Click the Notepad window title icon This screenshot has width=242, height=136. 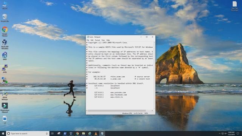pos(88,37)
